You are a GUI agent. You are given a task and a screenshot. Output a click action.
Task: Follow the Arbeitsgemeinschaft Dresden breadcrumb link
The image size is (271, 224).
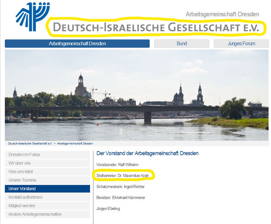(75, 144)
